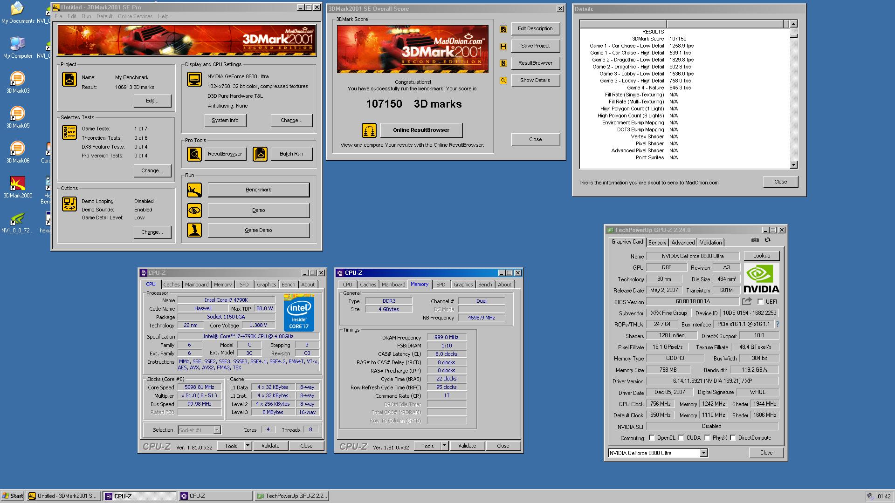Open the Help menu in 3DMark2001

[163, 16]
